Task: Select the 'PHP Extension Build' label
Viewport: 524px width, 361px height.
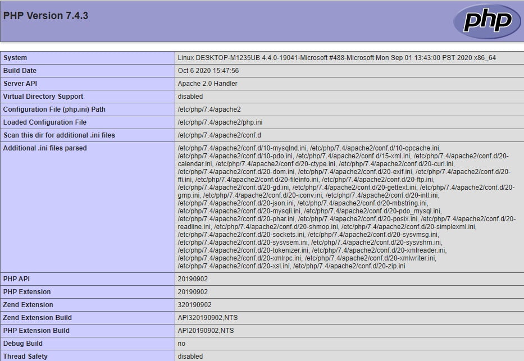Action: click(36, 331)
